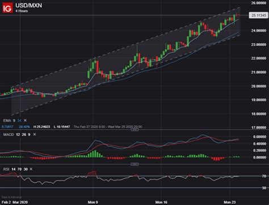Click the RSI 30 level label

pyautogui.click(x=264, y=188)
